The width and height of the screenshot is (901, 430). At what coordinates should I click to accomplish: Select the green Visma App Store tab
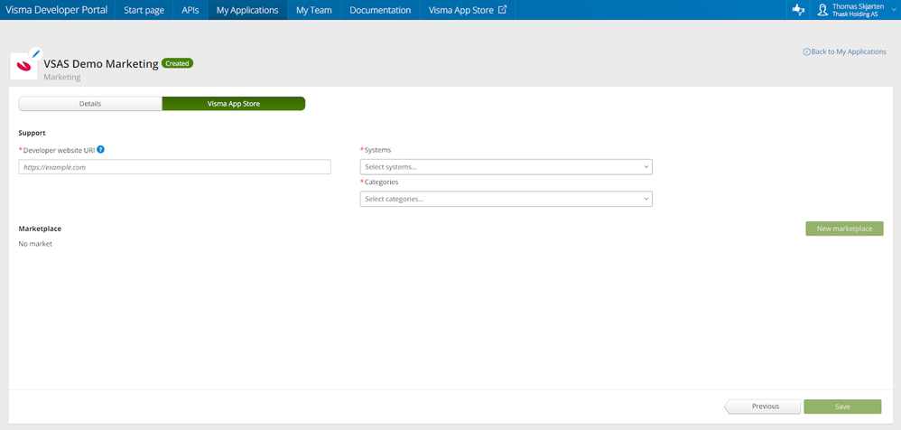click(x=233, y=104)
